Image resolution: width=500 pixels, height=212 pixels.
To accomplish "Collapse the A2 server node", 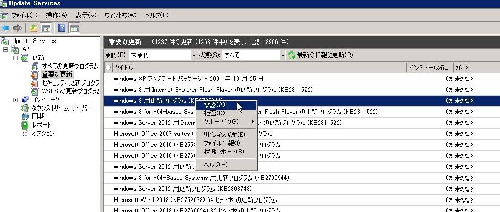I will [x=5, y=49].
